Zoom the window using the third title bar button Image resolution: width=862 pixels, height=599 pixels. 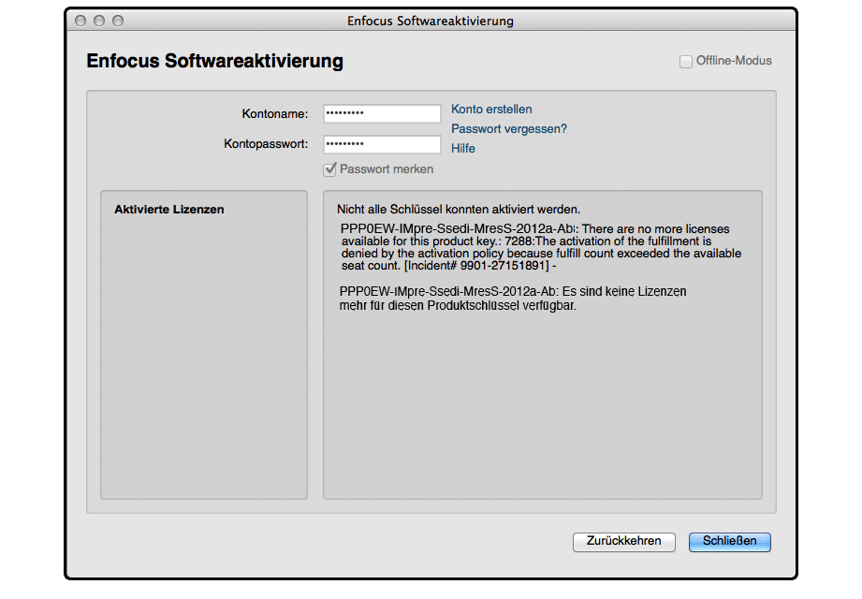coord(117,21)
